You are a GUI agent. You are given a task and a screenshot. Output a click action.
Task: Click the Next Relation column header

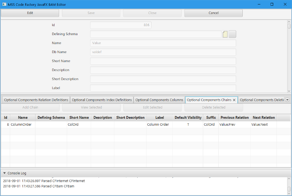tap(263, 118)
